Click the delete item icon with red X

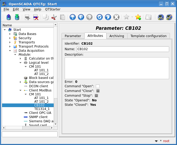pyautogui.click(x=36, y=17)
